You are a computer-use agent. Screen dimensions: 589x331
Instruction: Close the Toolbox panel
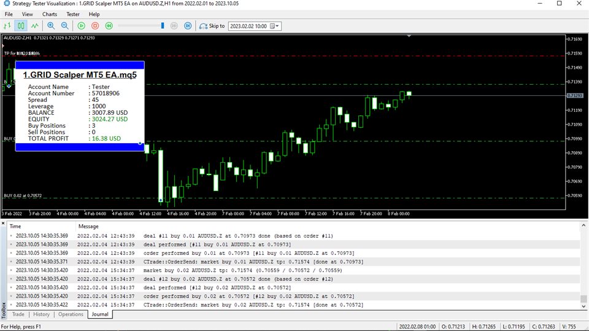click(3, 224)
